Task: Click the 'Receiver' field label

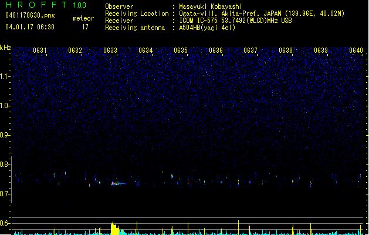Action: click(119, 21)
